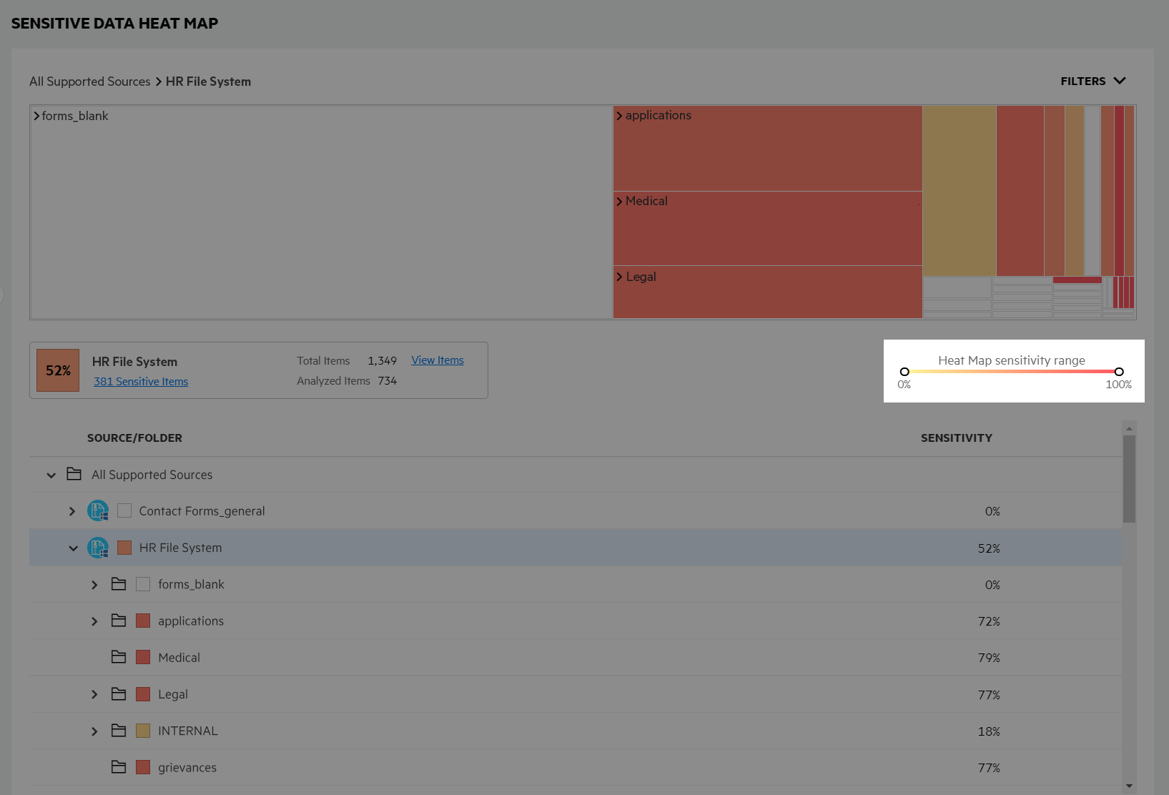Click the 100% sensitivity range slider handle
The image size is (1169, 795).
pos(1119,372)
